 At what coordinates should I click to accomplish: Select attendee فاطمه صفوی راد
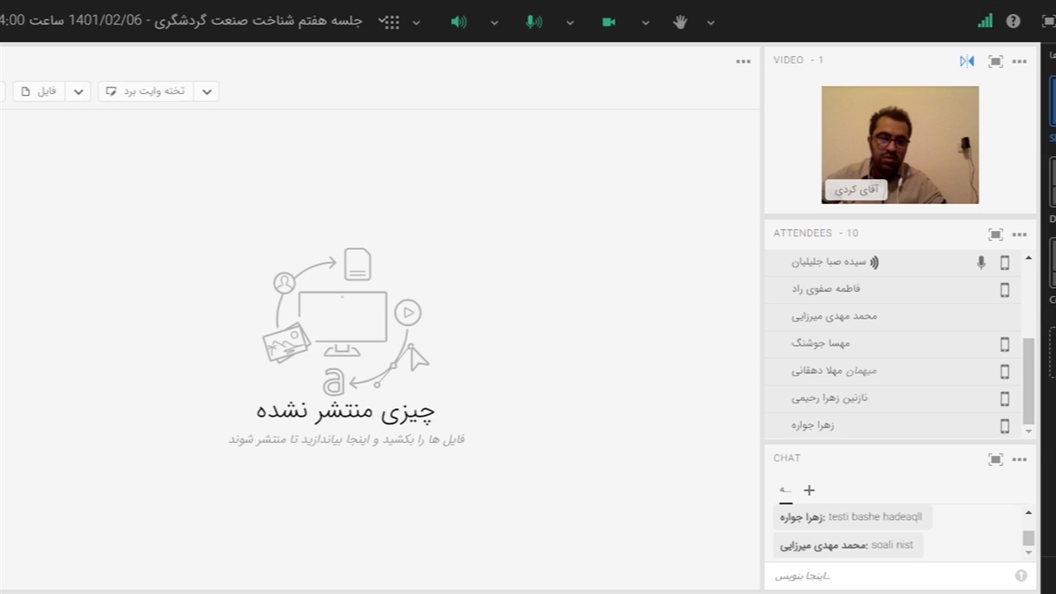(826, 289)
